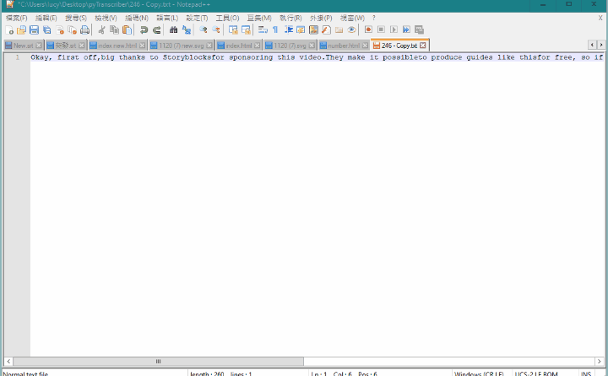Click the Redo arrow icon

(157, 30)
